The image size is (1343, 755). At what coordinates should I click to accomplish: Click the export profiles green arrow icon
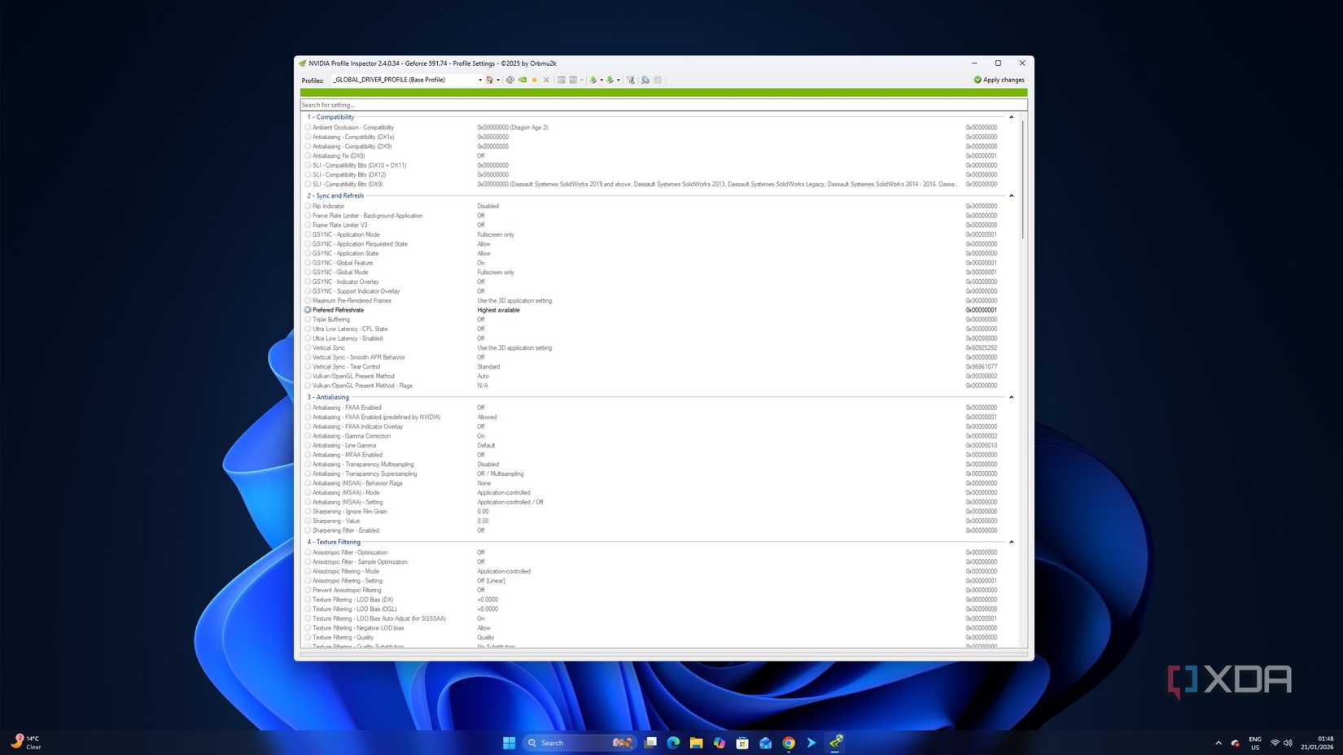pyautogui.click(x=593, y=80)
